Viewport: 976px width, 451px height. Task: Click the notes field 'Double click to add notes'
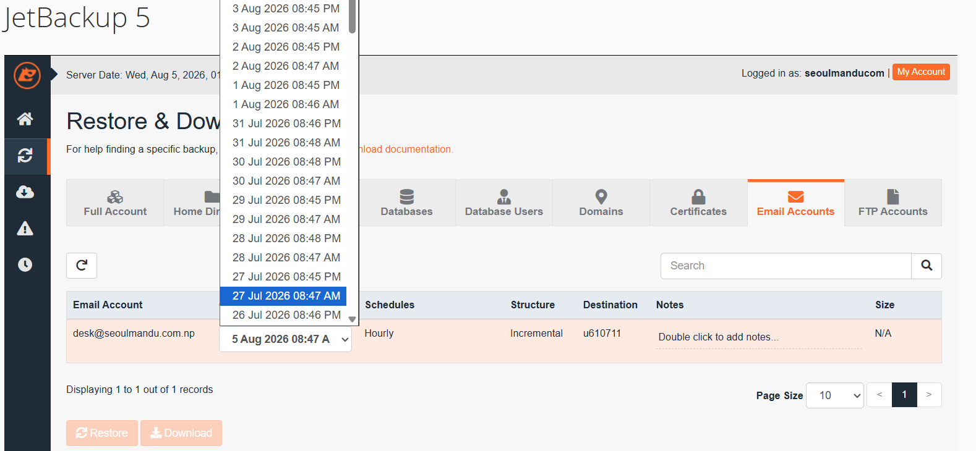[x=759, y=337]
